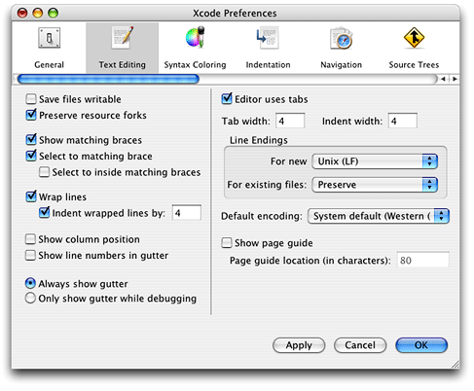This screenshot has width=474, height=391.
Task: Uncheck Show matching braces
Action: pyautogui.click(x=31, y=139)
